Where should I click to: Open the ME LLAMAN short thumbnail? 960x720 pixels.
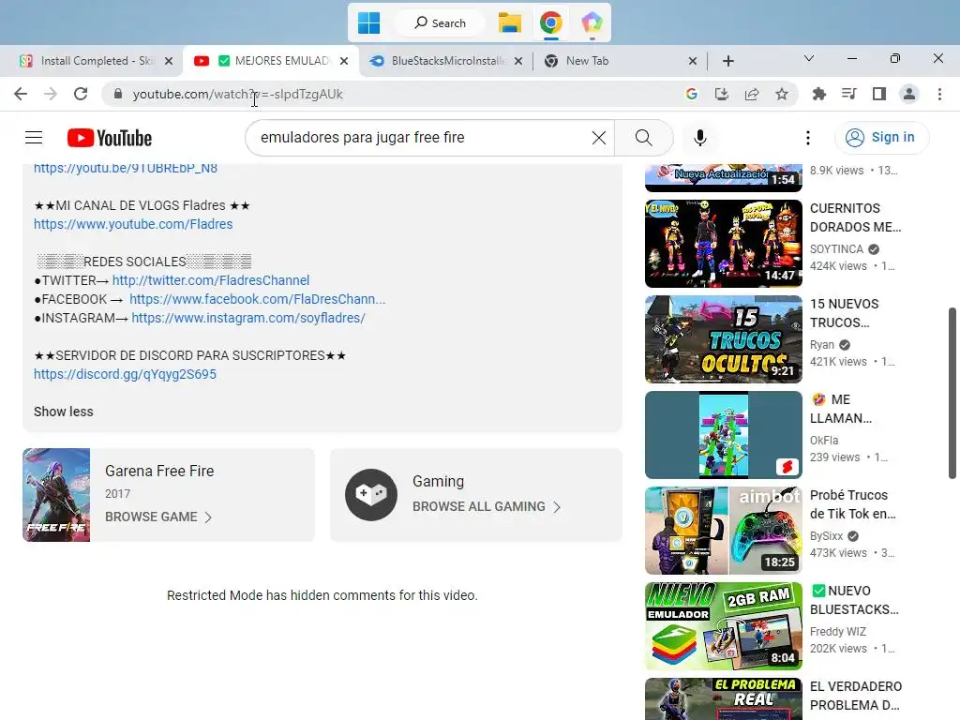coord(723,435)
